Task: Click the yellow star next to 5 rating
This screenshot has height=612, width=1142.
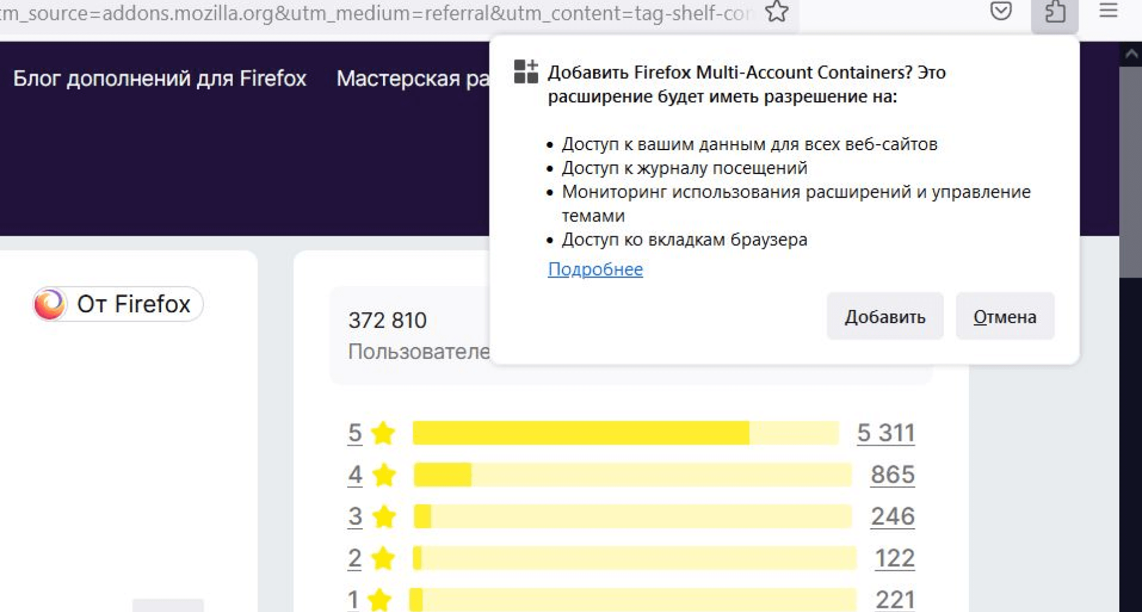Action: coord(383,433)
